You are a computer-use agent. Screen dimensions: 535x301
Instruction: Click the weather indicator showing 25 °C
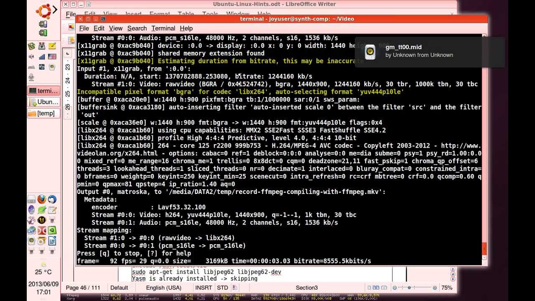tap(43, 269)
